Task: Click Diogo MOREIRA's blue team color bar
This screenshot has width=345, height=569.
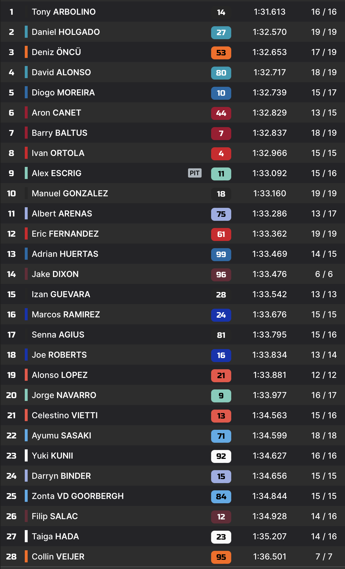Action: coord(26,92)
